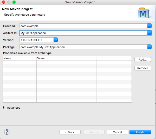This screenshot has height=139, width=156.
Task: Open the Package dropdown arrow
Action: pos(149,47)
